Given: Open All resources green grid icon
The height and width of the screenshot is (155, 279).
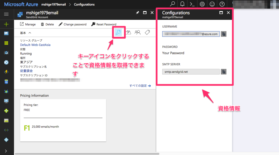Looking at the screenshot, I should click(6, 43).
